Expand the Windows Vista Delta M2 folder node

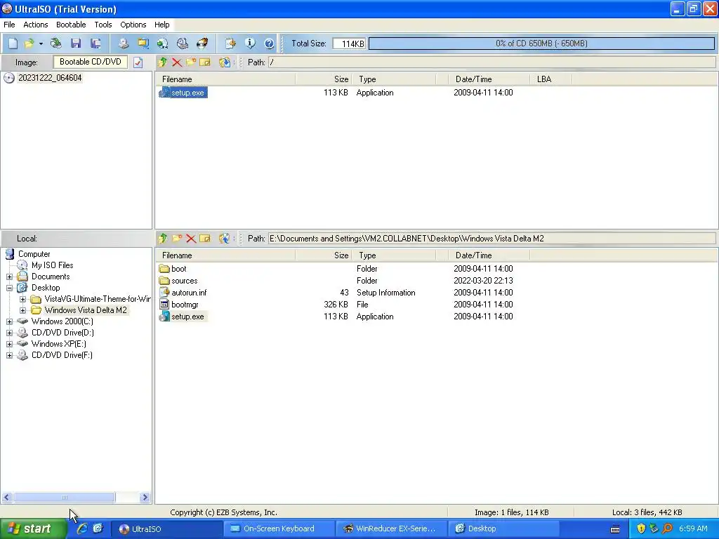click(23, 310)
